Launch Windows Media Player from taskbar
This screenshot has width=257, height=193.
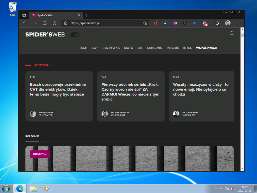point(47,189)
